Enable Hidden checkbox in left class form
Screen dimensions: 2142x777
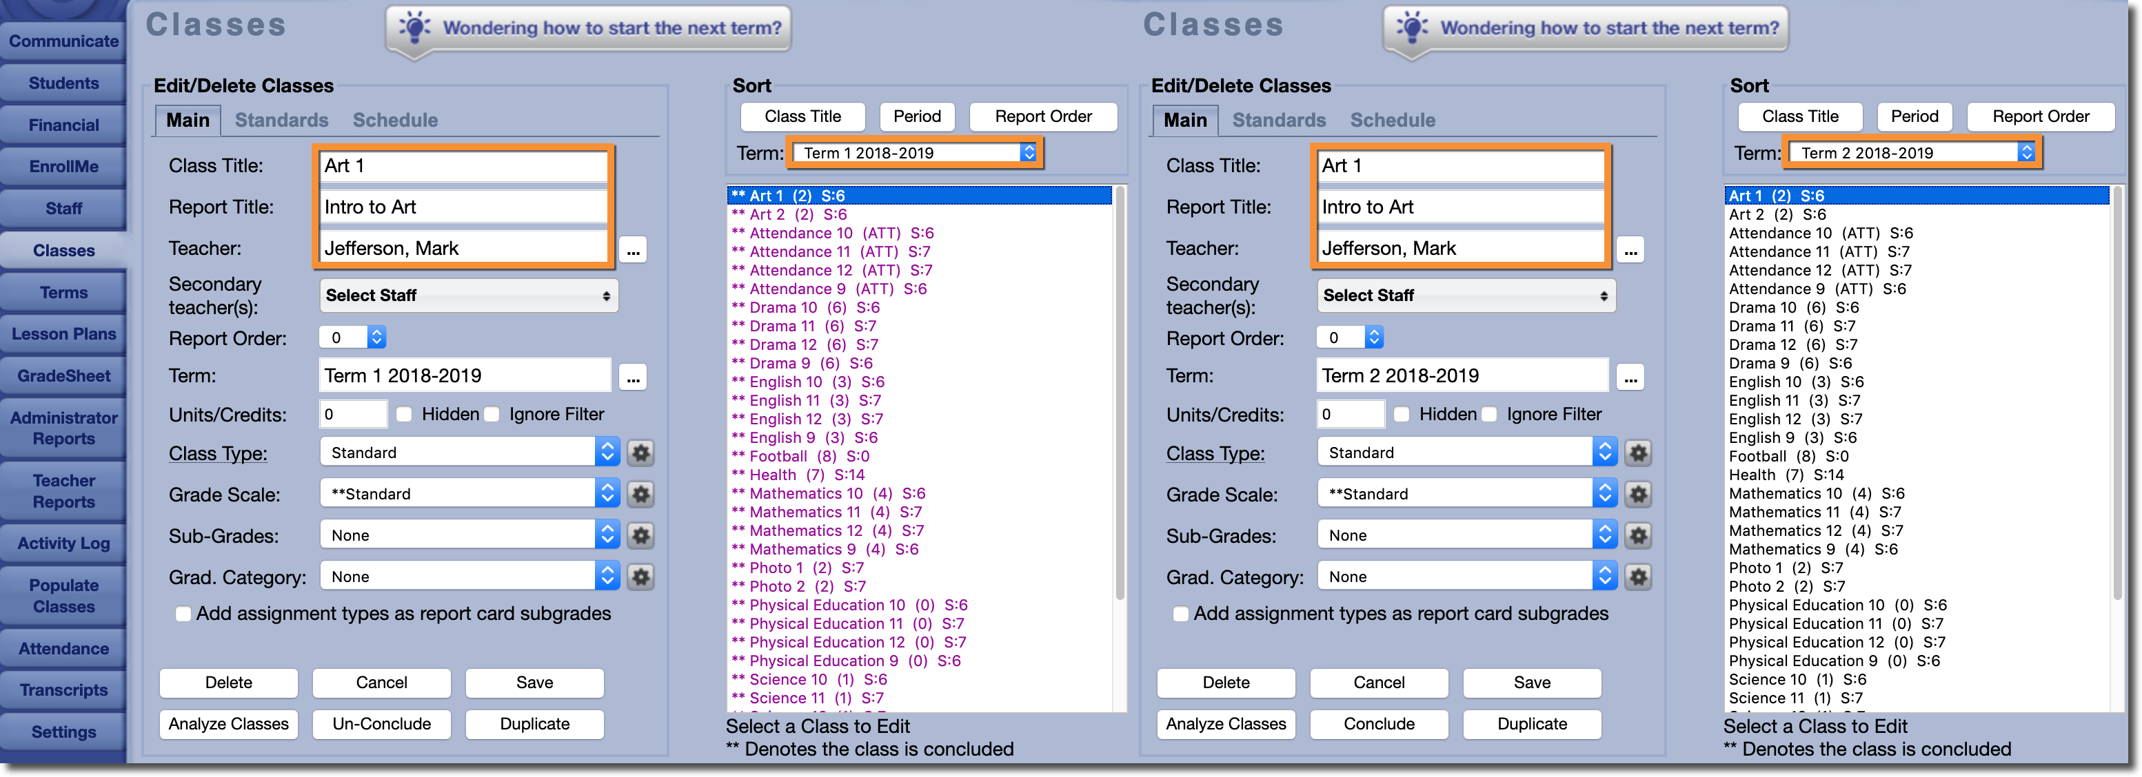(405, 415)
